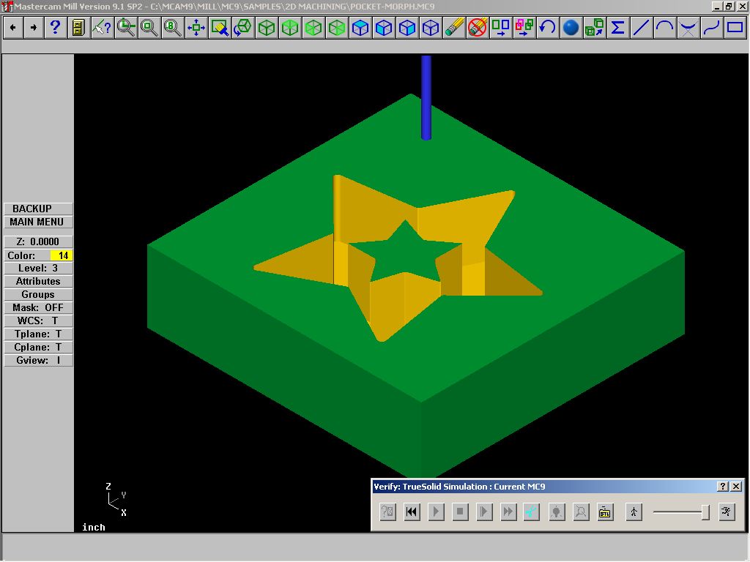Select the Fillet tool icon
Image resolution: width=750 pixels, height=562 pixels.
(x=688, y=28)
